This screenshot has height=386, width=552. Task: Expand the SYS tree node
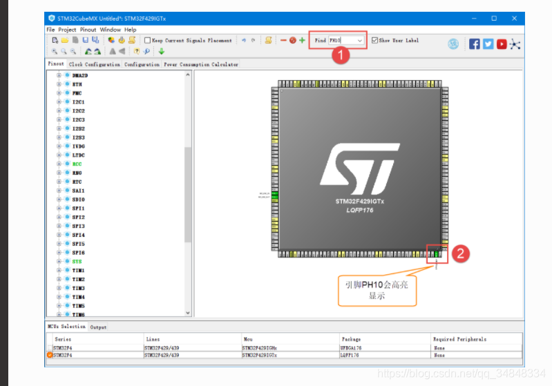tap(59, 261)
